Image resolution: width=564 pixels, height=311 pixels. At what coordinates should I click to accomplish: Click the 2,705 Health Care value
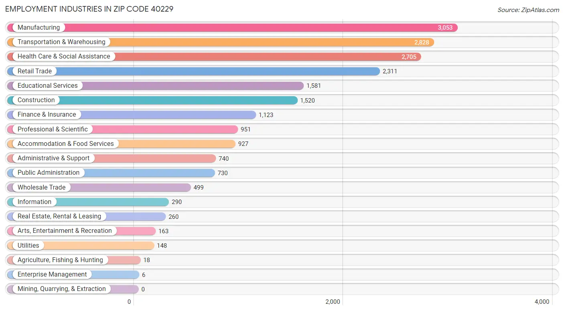(409, 57)
